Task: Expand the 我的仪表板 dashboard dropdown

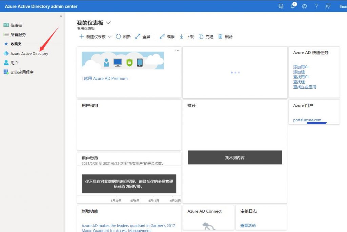Action: [108, 23]
